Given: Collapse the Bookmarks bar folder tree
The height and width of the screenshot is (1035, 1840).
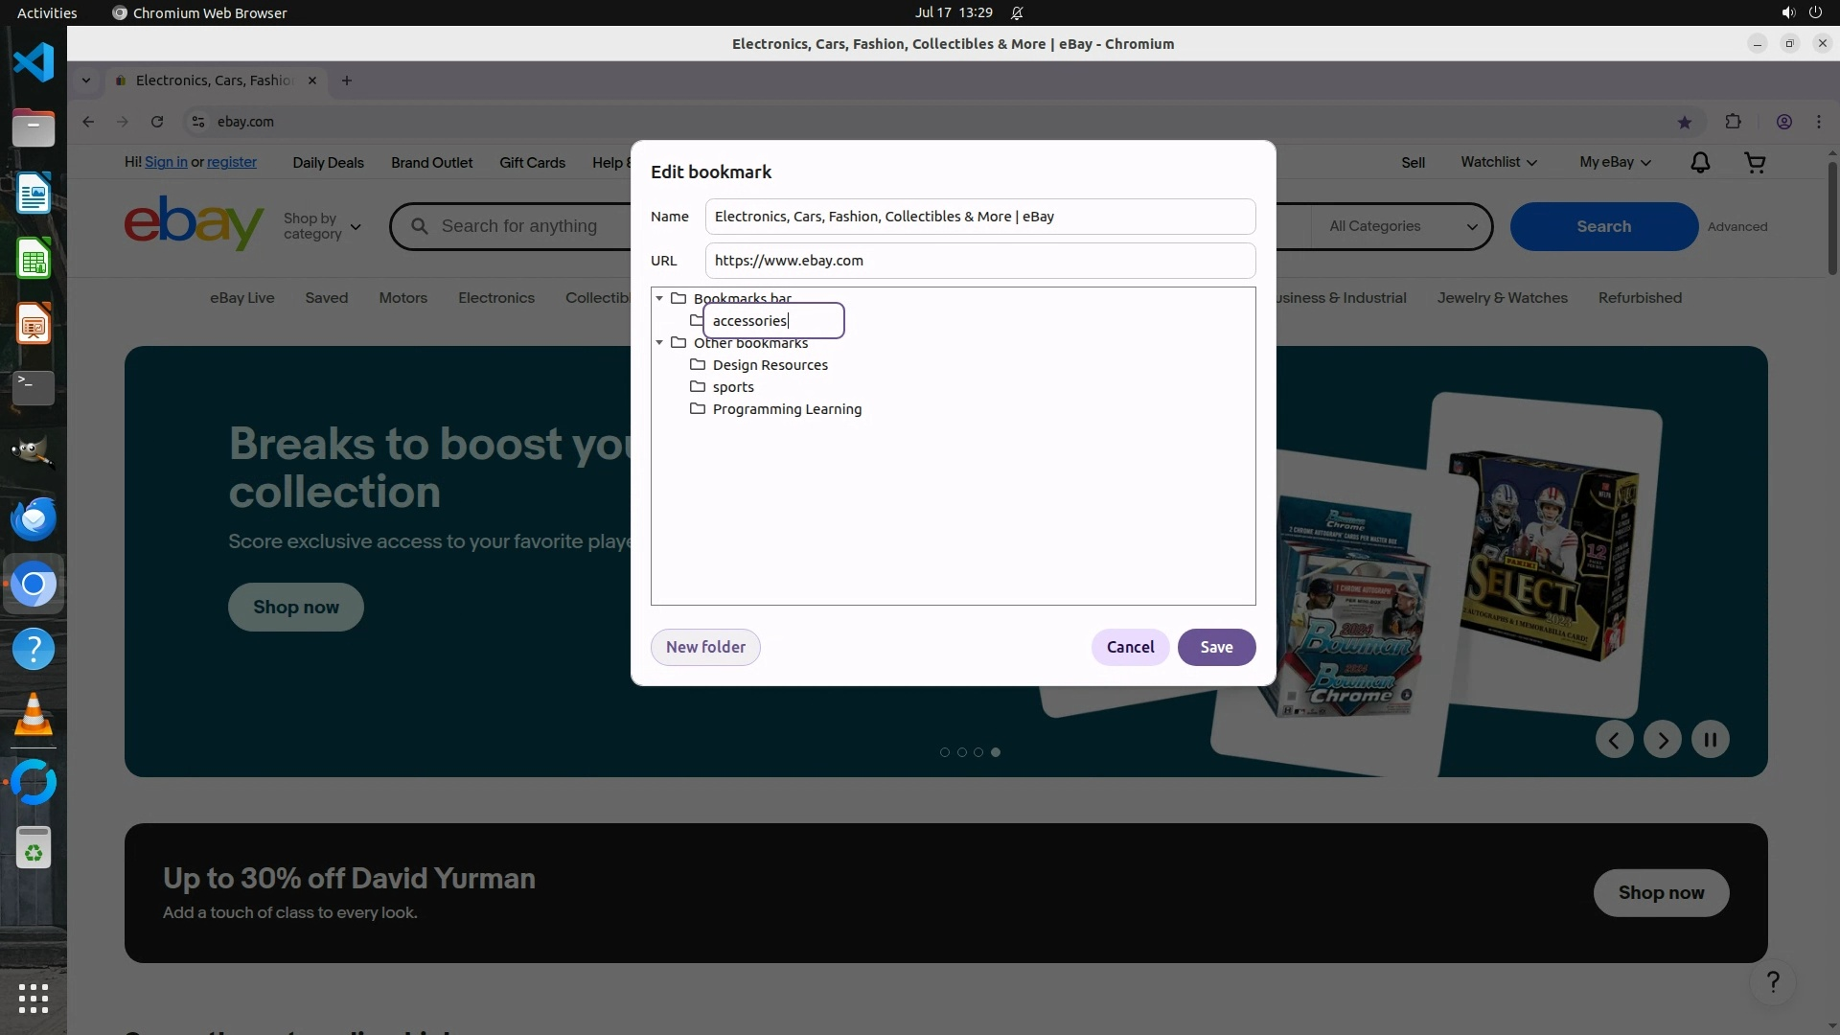Looking at the screenshot, I should pyautogui.click(x=659, y=298).
